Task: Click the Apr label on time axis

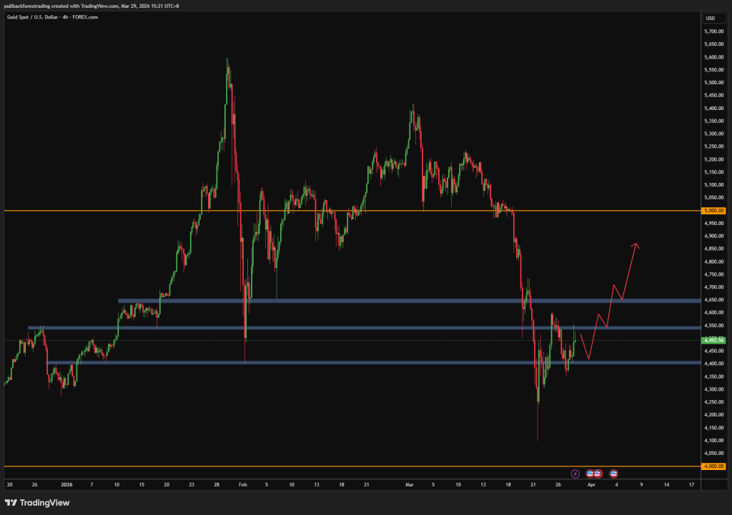Action: [590, 484]
